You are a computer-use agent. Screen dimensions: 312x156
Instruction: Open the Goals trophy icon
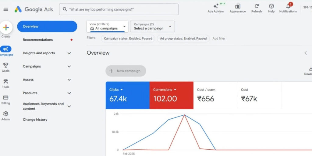(6, 65)
